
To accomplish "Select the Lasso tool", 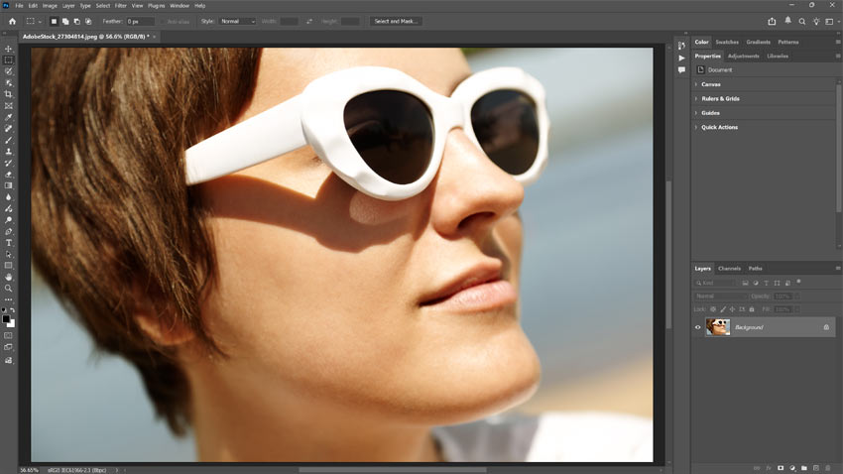I will (x=9, y=71).
